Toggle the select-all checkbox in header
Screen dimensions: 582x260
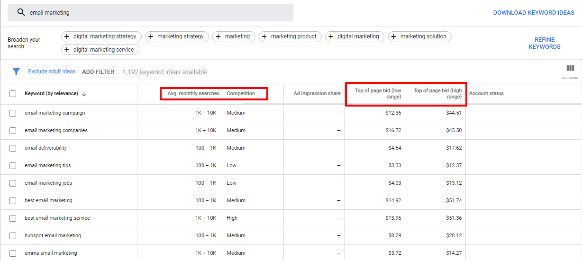(x=13, y=94)
